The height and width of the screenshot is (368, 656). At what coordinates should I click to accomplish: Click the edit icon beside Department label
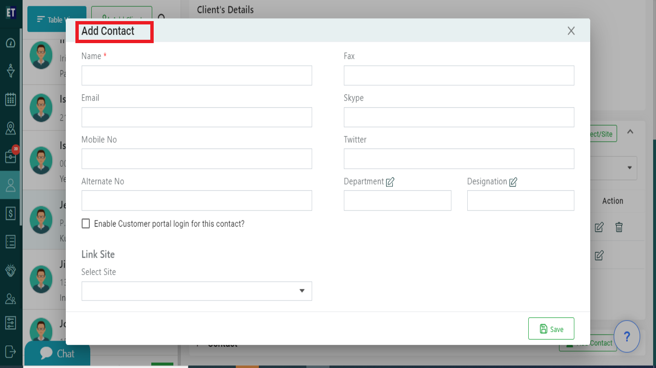click(x=390, y=182)
